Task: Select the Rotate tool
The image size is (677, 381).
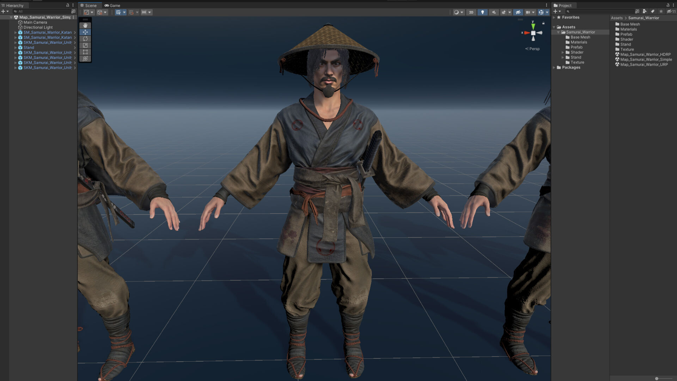Action: point(85,39)
